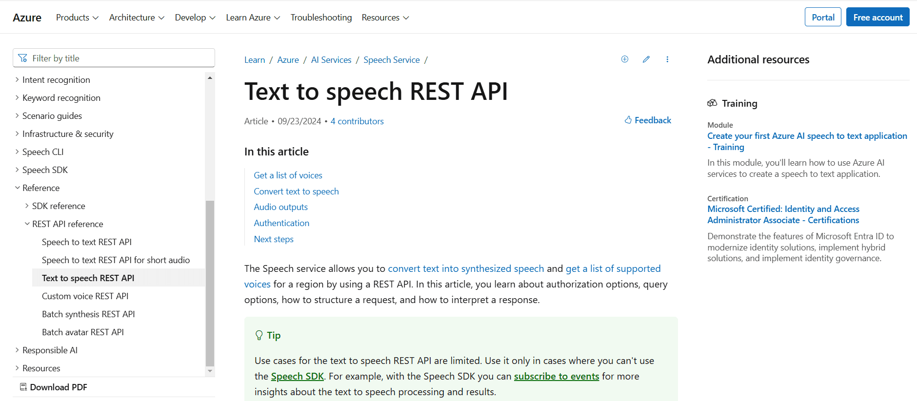Open the more actions three-dot menu

[x=667, y=59]
